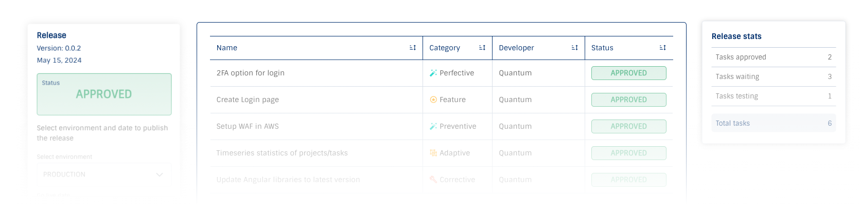Click the release Status APPROVED panel
The image size is (860, 217).
pos(104,94)
